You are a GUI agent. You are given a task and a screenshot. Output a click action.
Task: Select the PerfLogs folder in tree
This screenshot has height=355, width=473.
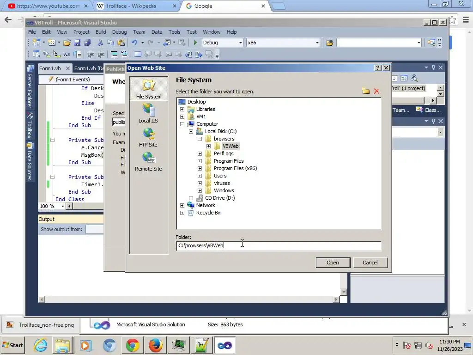(224, 153)
